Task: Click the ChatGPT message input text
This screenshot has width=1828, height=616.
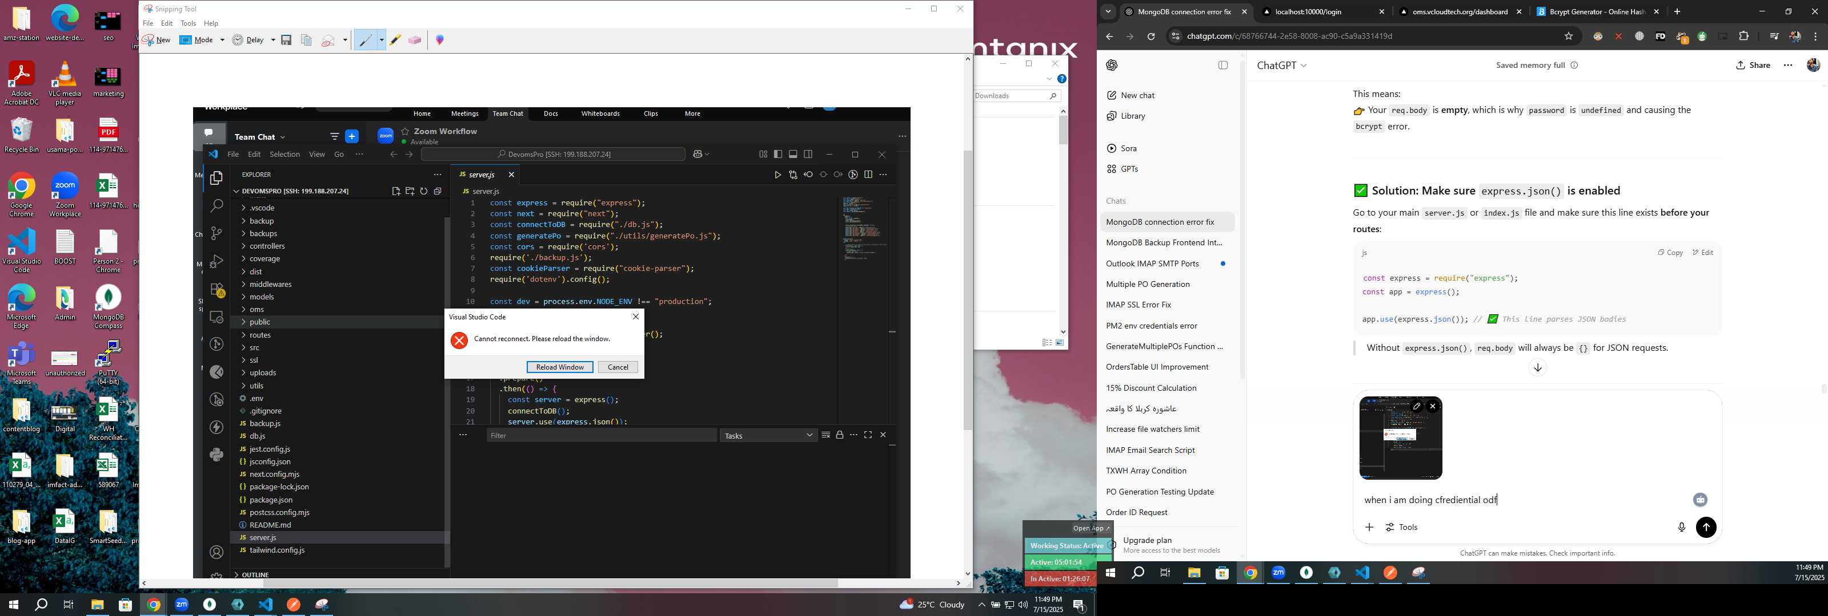Action: coord(1430,500)
